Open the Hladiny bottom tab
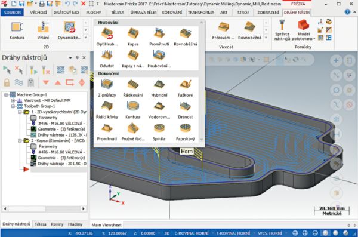The height and width of the screenshot is (237, 358). coord(75,224)
